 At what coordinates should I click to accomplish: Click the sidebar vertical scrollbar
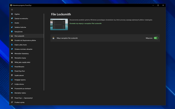tap(44, 52)
